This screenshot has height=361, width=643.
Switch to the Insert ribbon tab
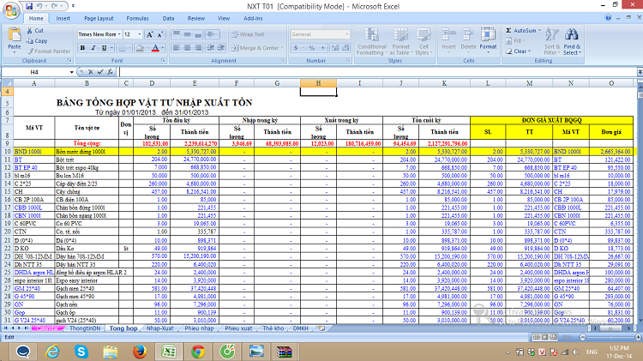click(63, 19)
